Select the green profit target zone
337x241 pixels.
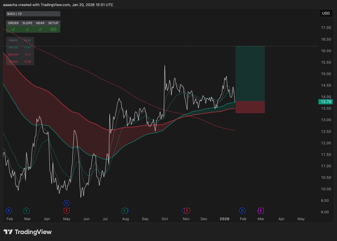[250, 74]
